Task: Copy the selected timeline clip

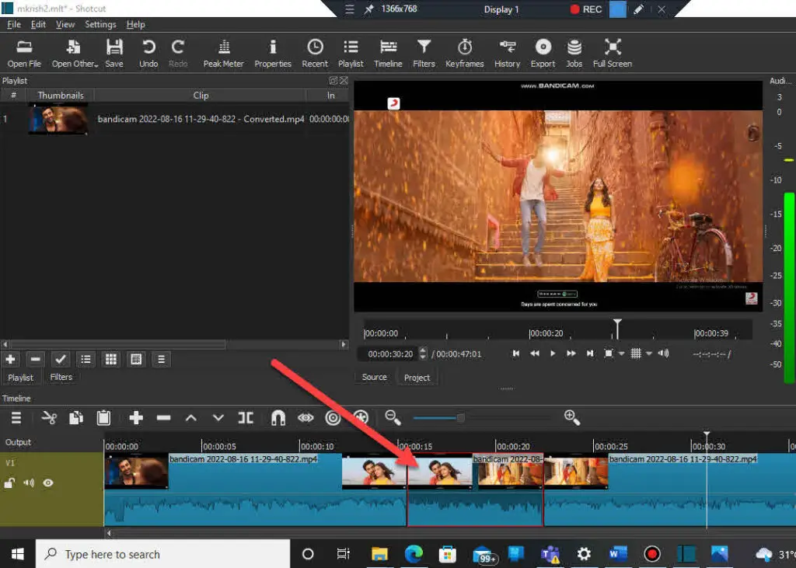Action: 76,418
